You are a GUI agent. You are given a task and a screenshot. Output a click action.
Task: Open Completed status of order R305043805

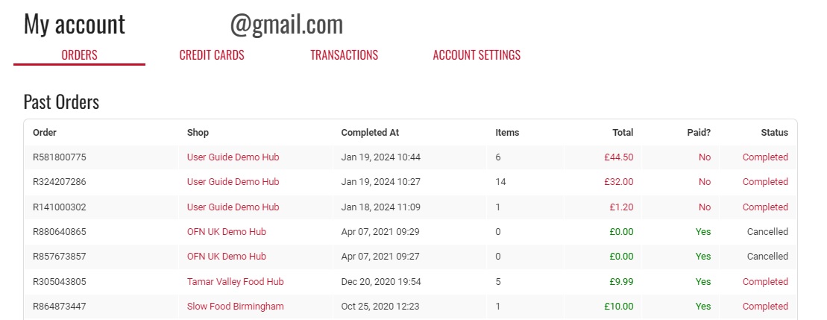coord(764,282)
